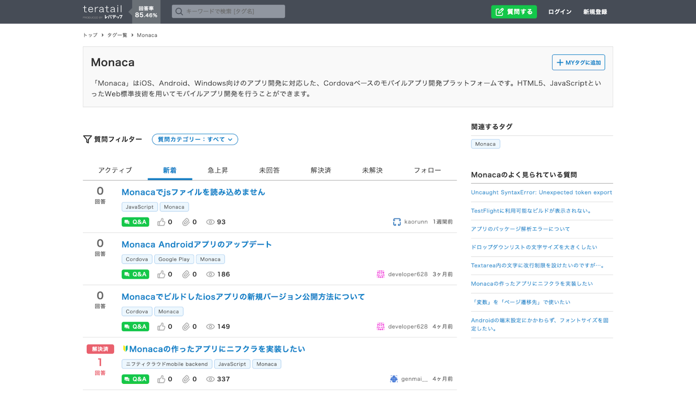696x394 pixels.
Task: Click Monaca tag under 関連するタグ
Action: pyautogui.click(x=485, y=144)
